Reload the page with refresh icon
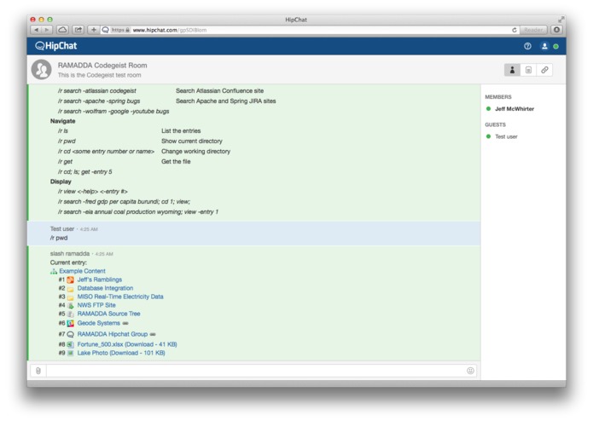This screenshot has width=593, height=421. [x=515, y=30]
